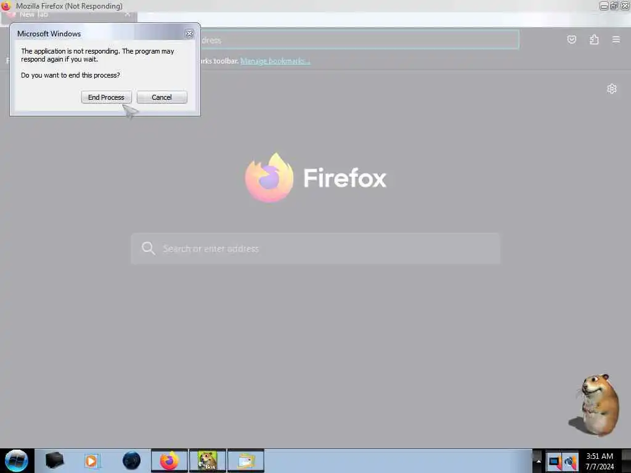Click End Process in the dialog
Image resolution: width=631 pixels, height=473 pixels.
[106, 97]
